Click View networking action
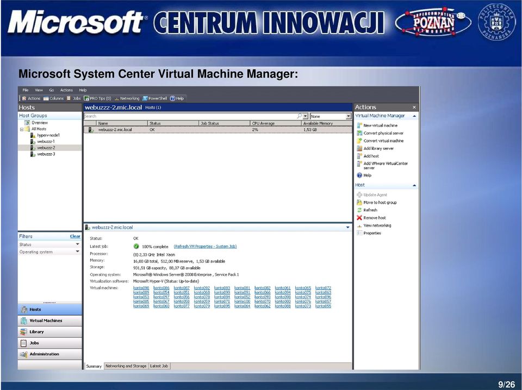The image size is (522, 390). click(374, 225)
